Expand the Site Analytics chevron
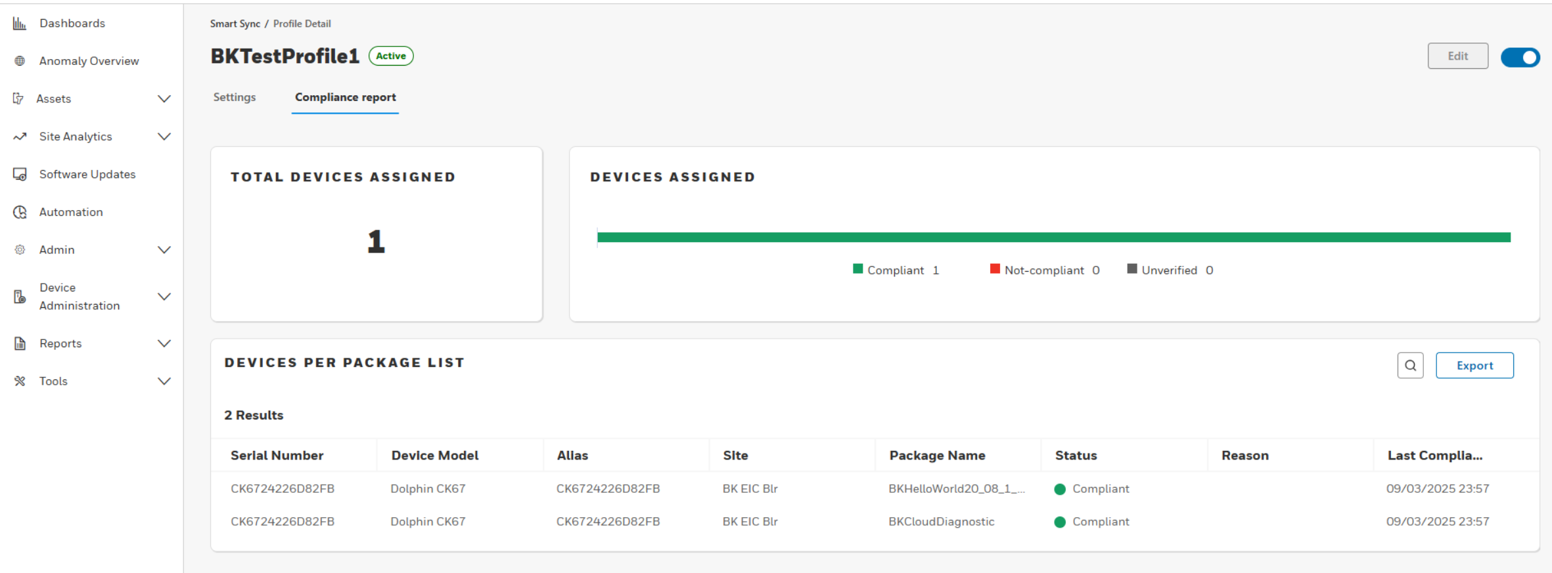The width and height of the screenshot is (1552, 573). (x=164, y=137)
